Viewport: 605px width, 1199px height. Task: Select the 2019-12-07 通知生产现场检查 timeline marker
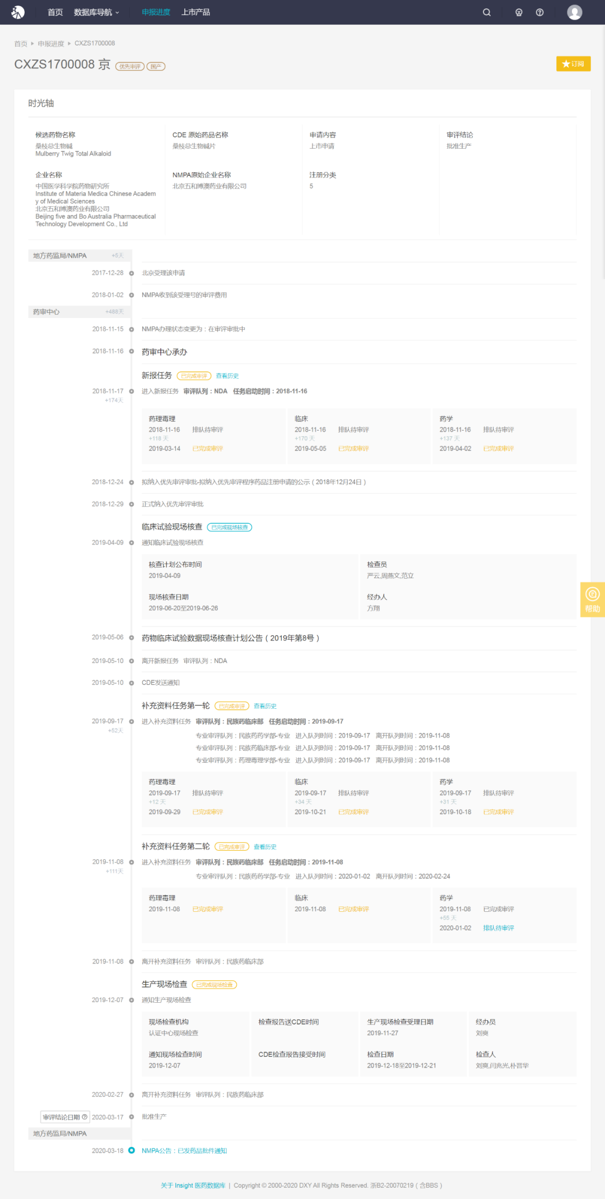coord(132,1000)
